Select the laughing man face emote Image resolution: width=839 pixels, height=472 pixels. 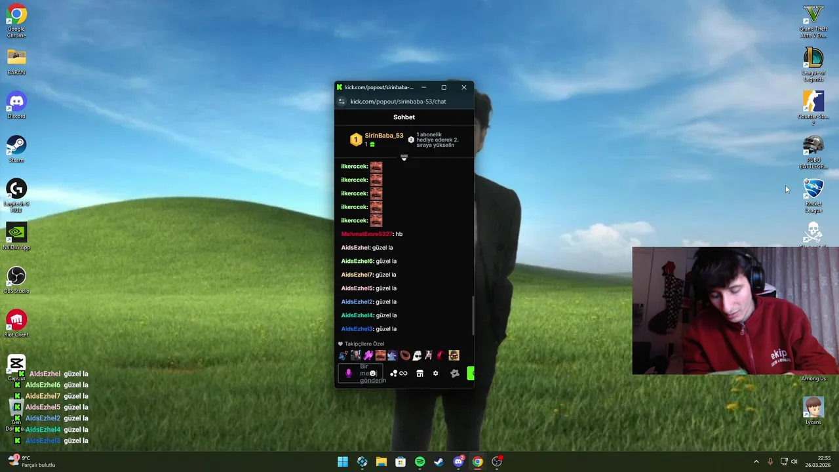click(x=380, y=355)
